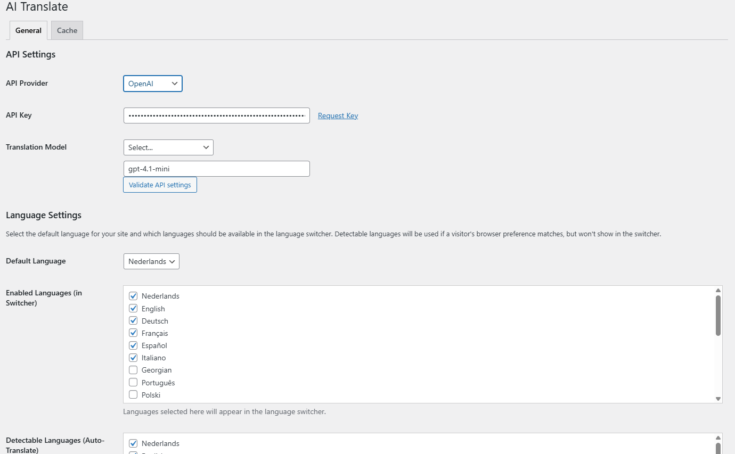Uncheck the English enabled language
735x454 pixels.
[133, 309]
